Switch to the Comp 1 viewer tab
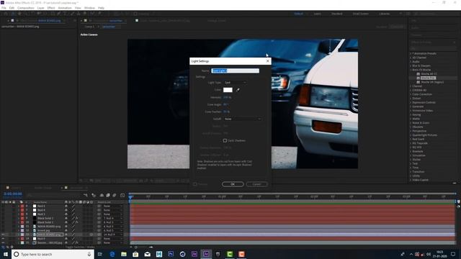 tap(89, 27)
